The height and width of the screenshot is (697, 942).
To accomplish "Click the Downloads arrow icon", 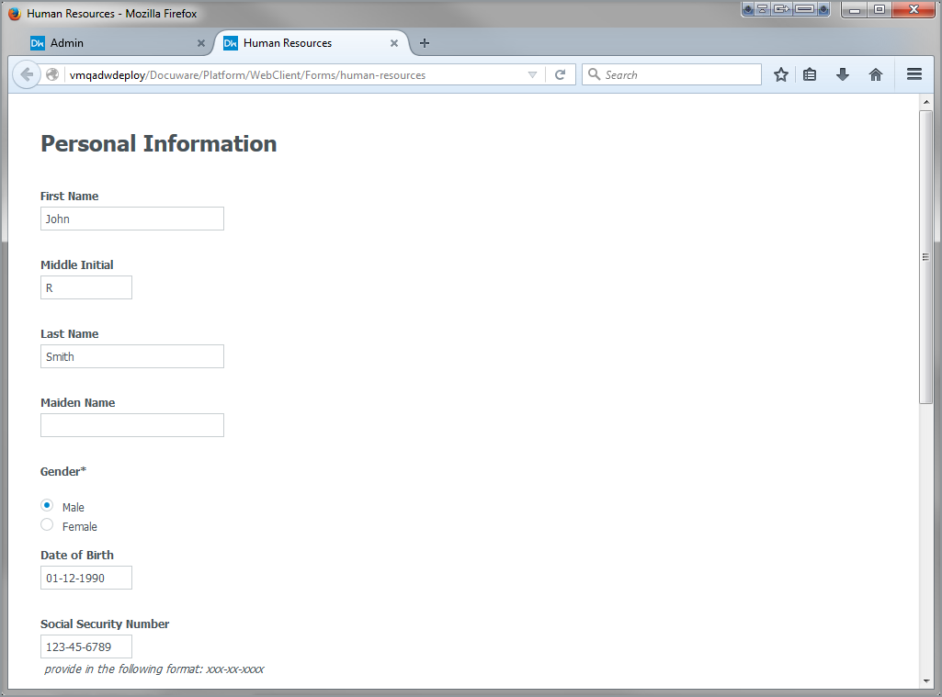I will tap(843, 74).
